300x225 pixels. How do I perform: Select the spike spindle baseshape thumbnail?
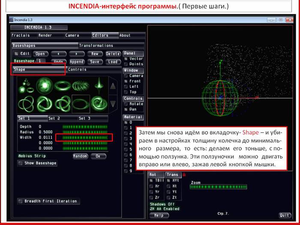(x=99, y=86)
